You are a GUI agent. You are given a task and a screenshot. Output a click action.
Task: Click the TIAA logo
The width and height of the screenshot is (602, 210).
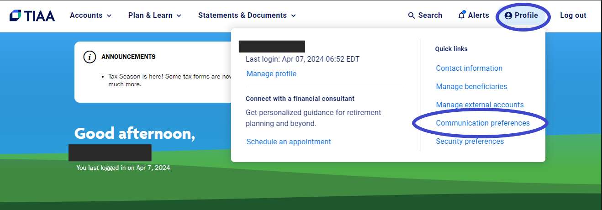coord(32,16)
